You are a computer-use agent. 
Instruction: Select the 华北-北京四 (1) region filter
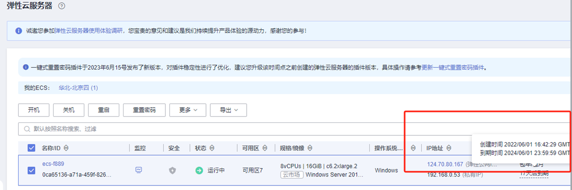point(78,88)
